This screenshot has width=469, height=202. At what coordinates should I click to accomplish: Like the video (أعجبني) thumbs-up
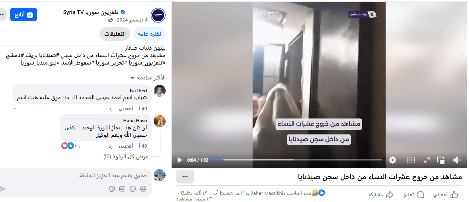pos(446,195)
